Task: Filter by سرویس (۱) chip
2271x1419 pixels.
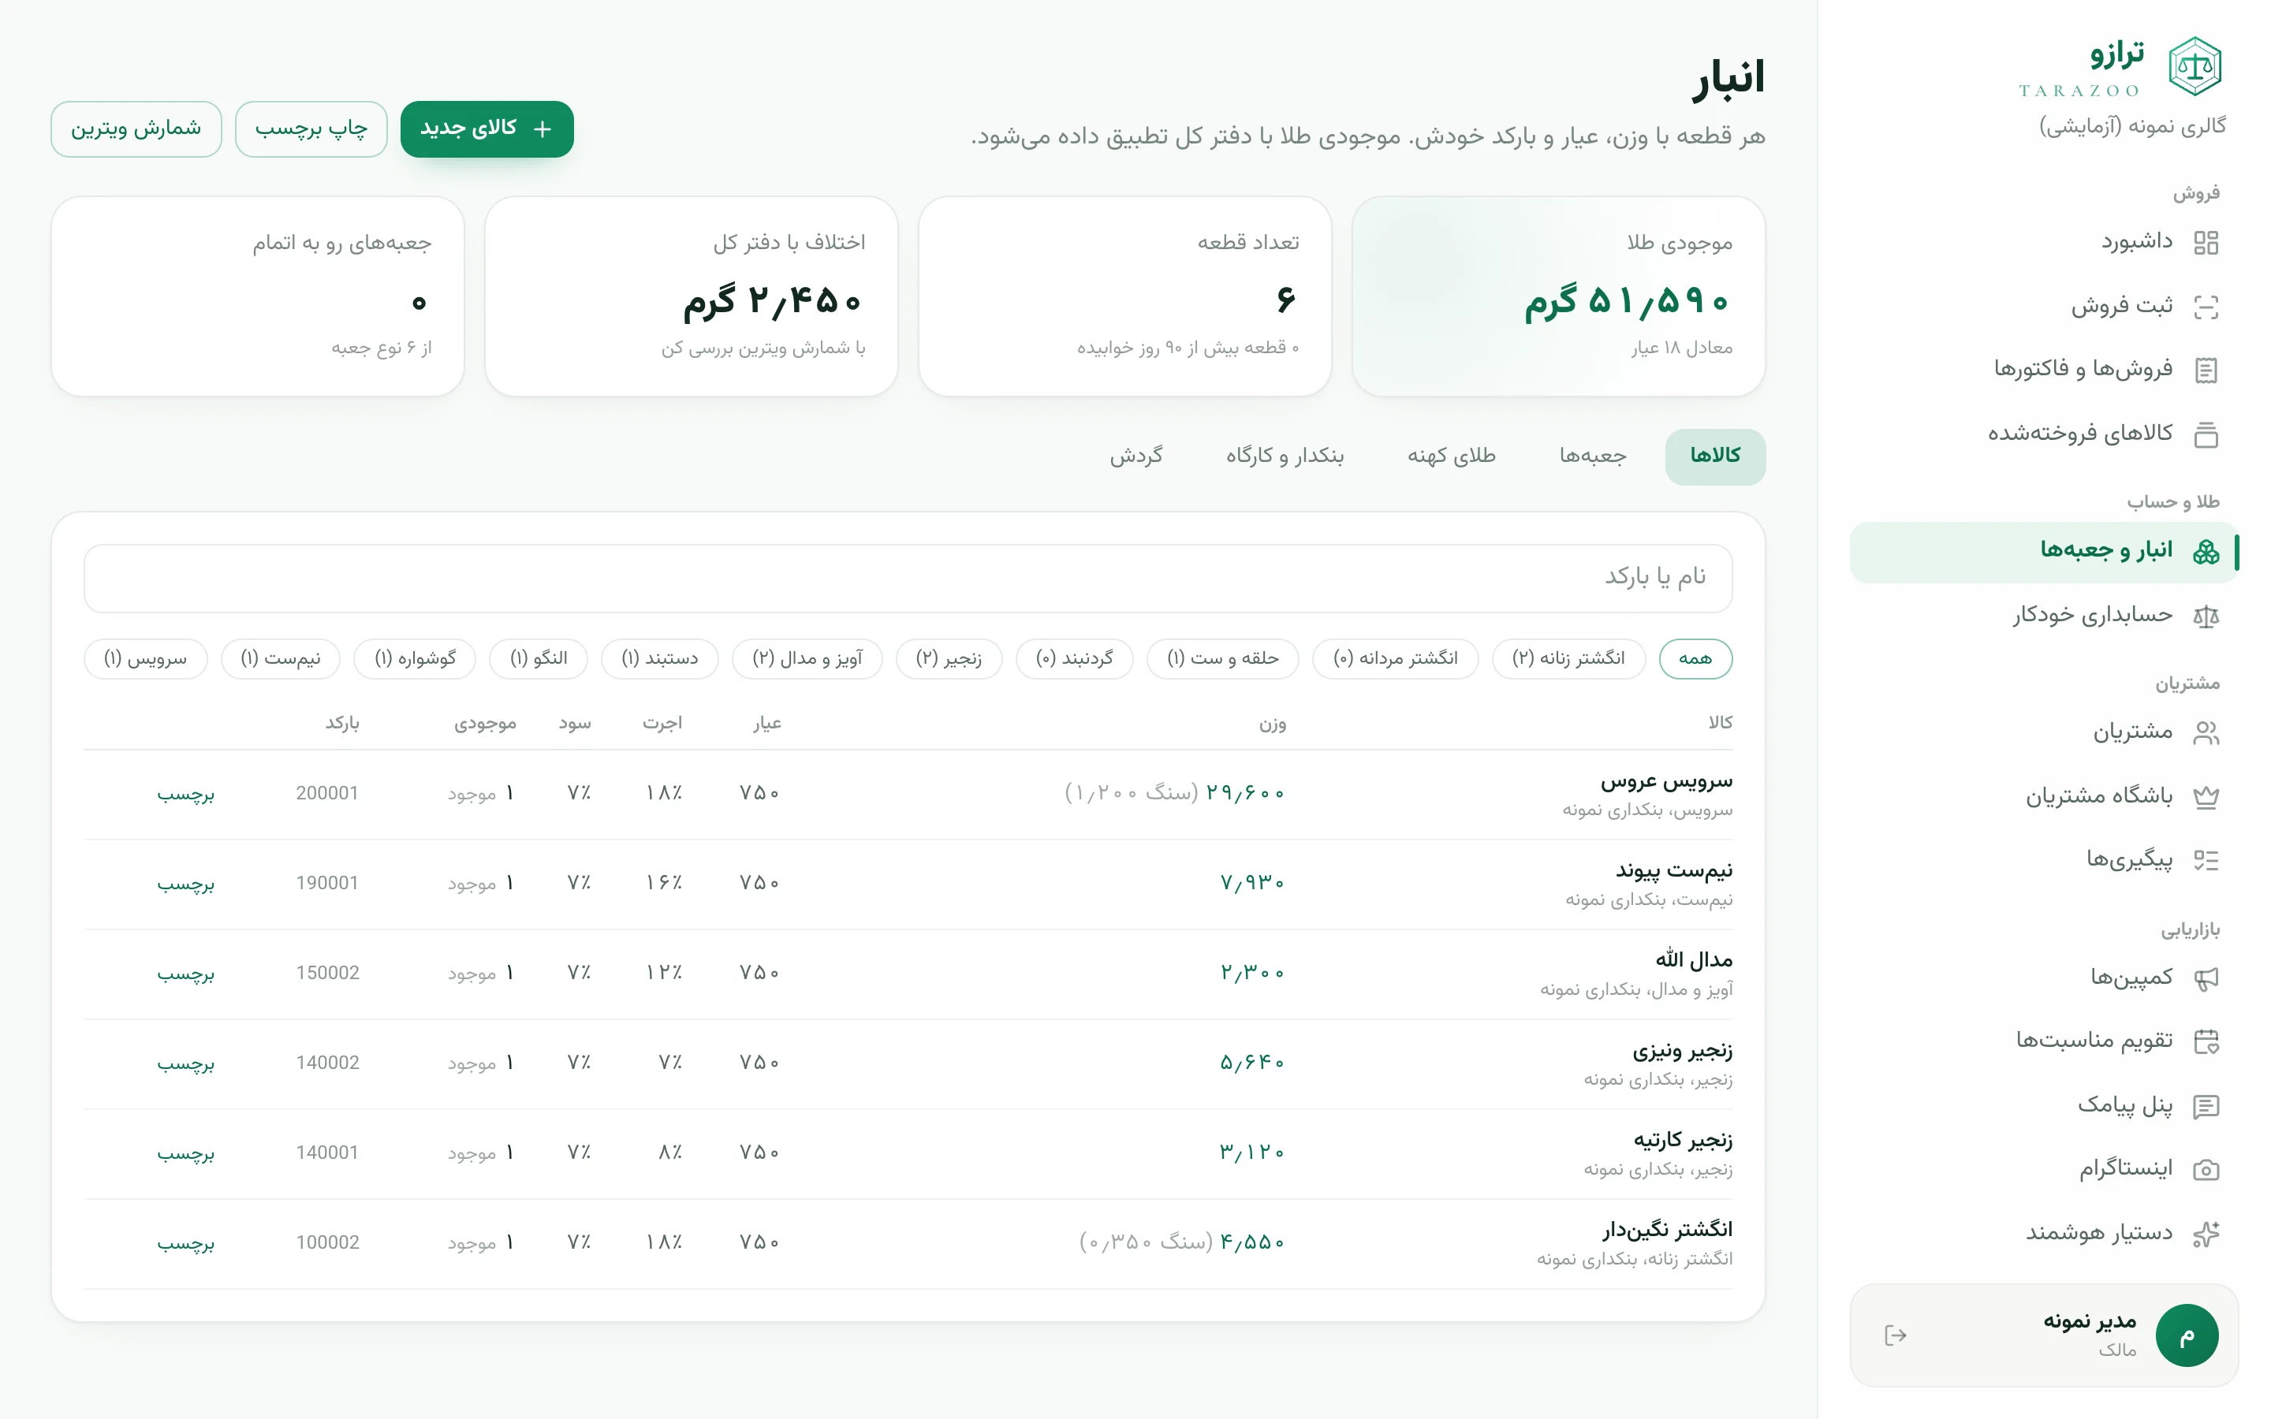Action: (x=145, y=659)
